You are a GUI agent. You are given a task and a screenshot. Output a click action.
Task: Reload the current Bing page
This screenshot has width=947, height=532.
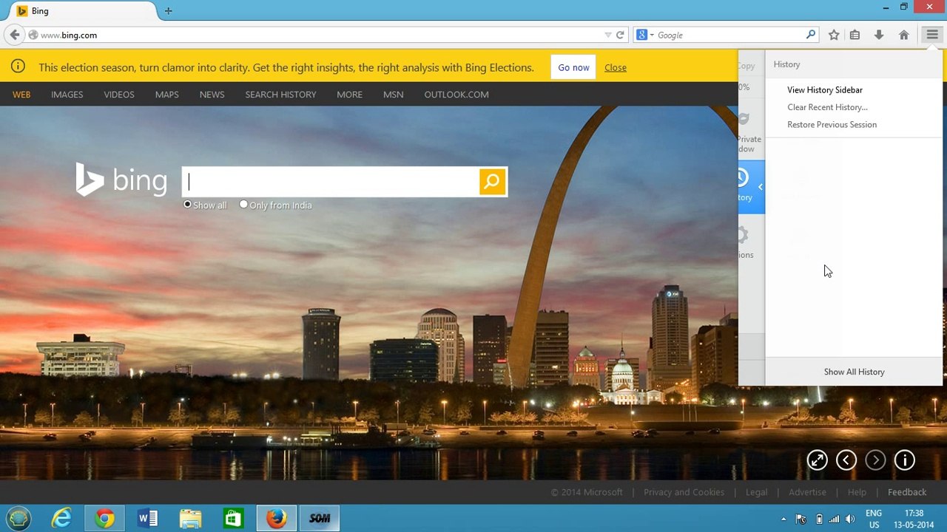point(620,35)
